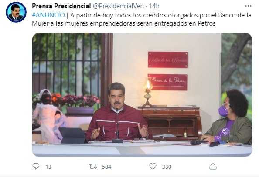The height and width of the screenshot is (177, 259).
Task: Open the 14h timestamp link
Action: coord(154,6)
